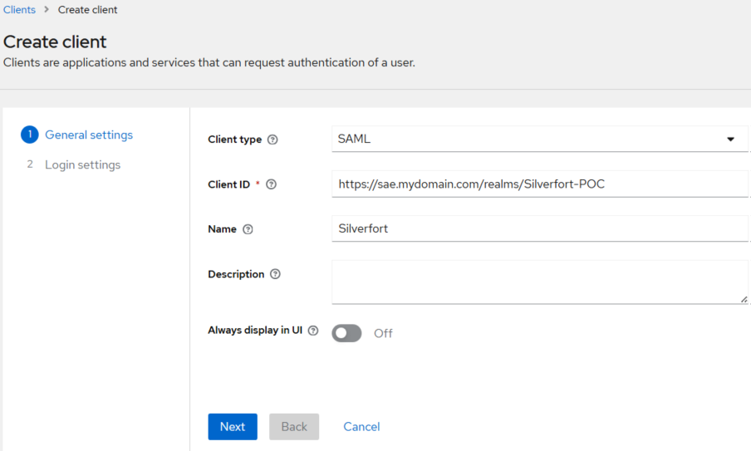Click the Client type dropdown arrow
The width and height of the screenshot is (751, 451).
point(731,139)
